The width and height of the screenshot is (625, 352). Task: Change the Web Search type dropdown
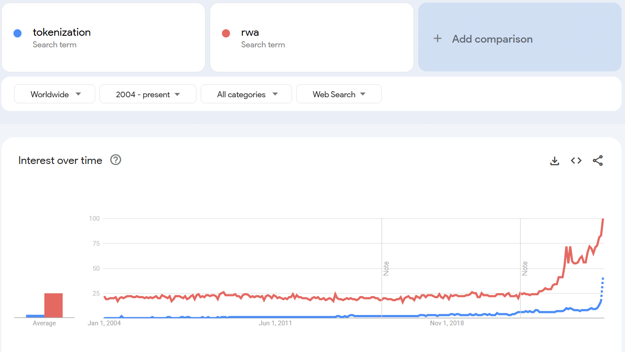tap(339, 94)
